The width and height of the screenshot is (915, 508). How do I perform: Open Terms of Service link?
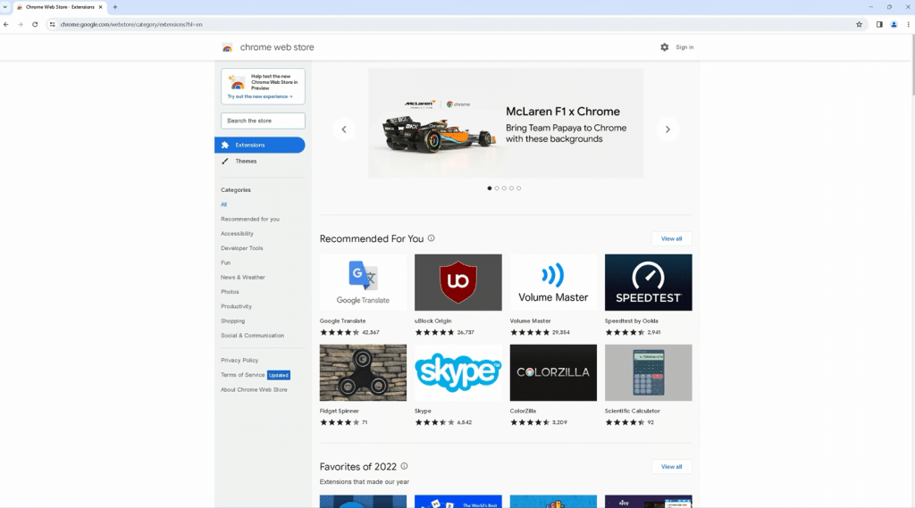point(242,375)
